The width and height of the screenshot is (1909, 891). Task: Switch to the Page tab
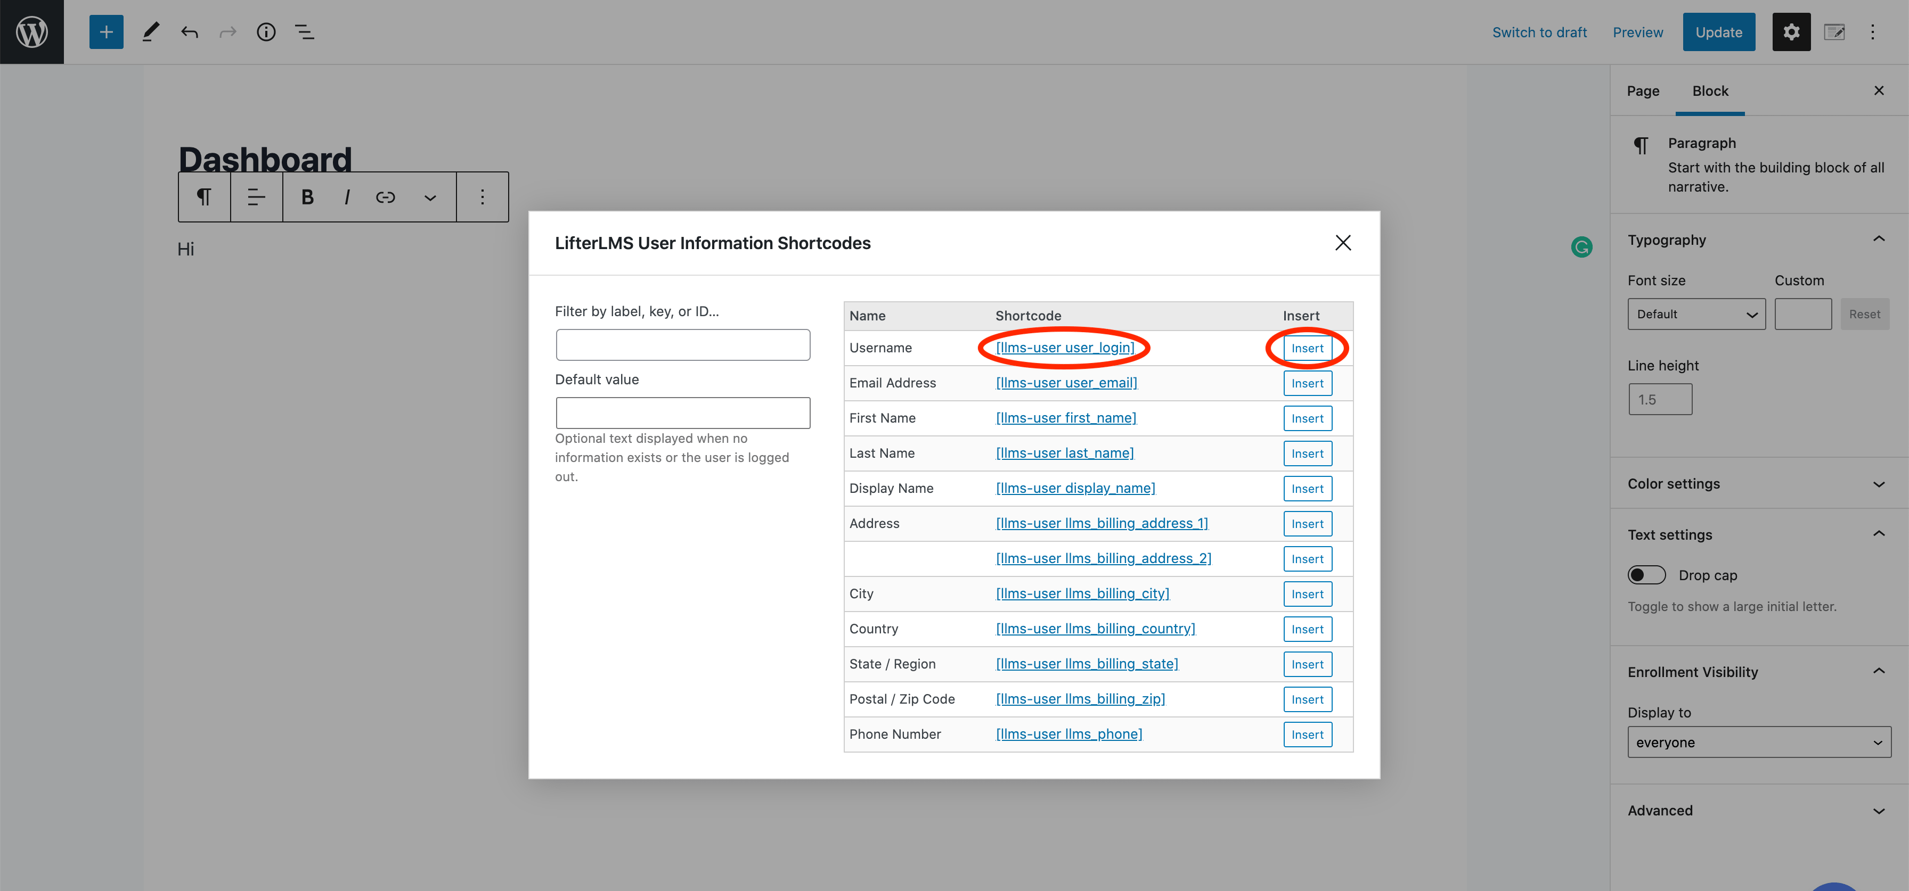1643,90
